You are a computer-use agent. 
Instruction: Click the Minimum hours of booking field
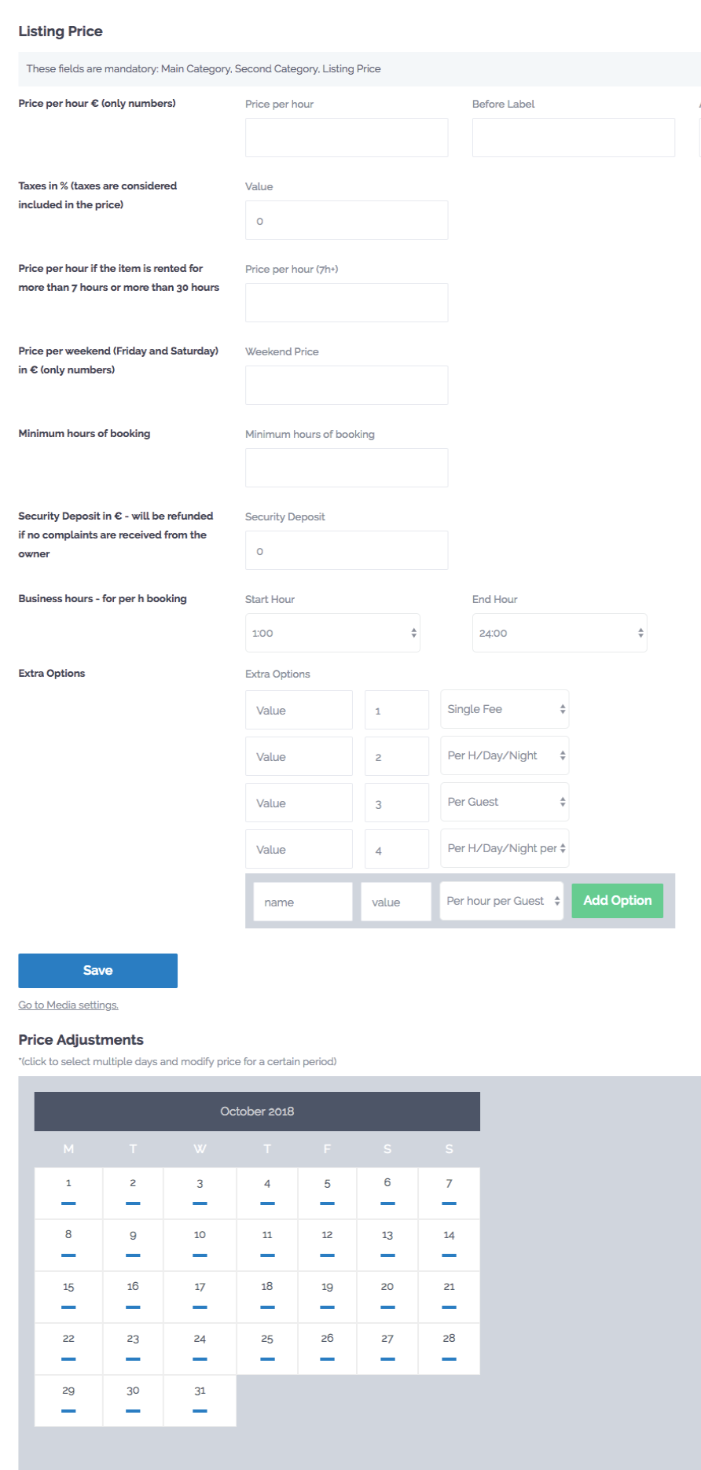click(x=347, y=468)
